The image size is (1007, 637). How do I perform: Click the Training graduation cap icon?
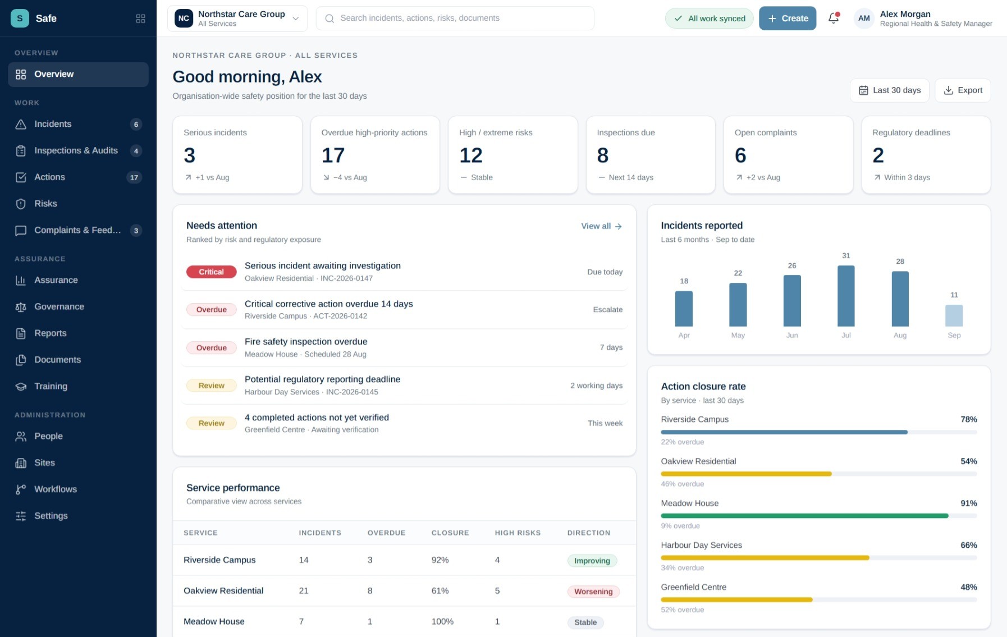click(21, 386)
